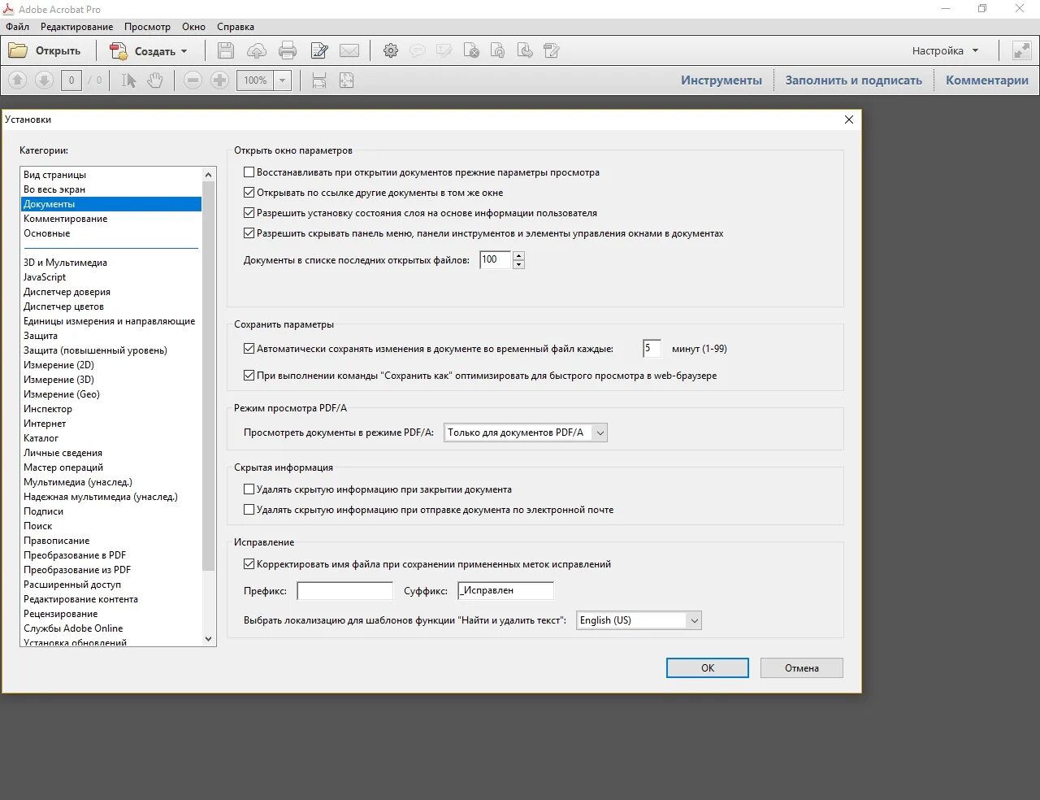Click the Создать PDF creation icon

tap(119, 51)
